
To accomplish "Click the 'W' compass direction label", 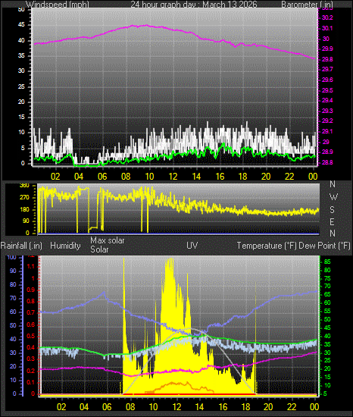I will point(333,197).
